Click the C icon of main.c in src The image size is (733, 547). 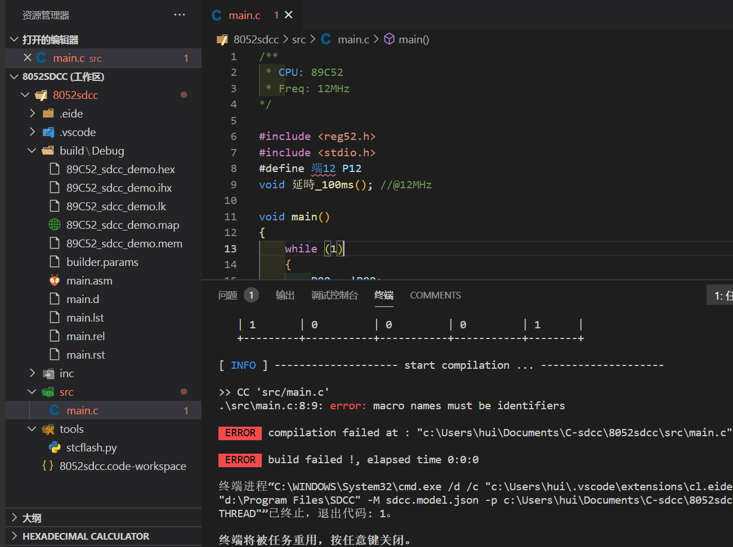click(x=55, y=410)
